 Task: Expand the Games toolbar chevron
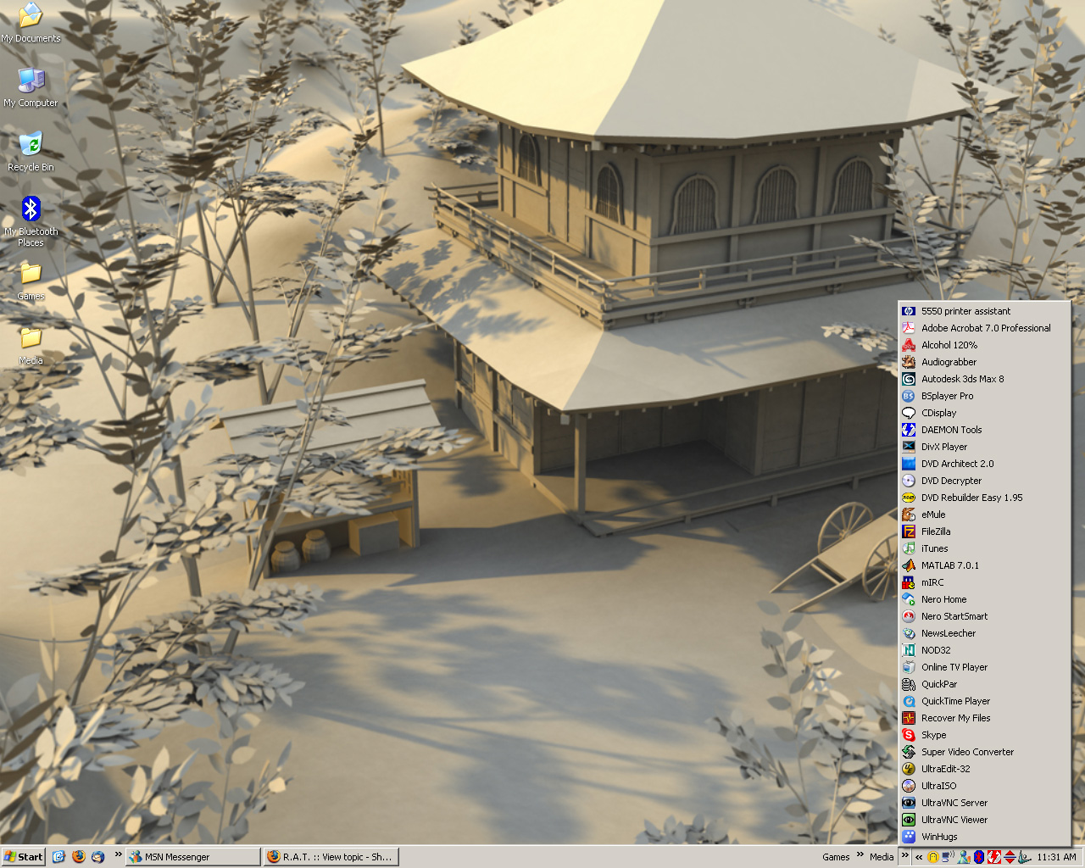pyautogui.click(x=860, y=854)
